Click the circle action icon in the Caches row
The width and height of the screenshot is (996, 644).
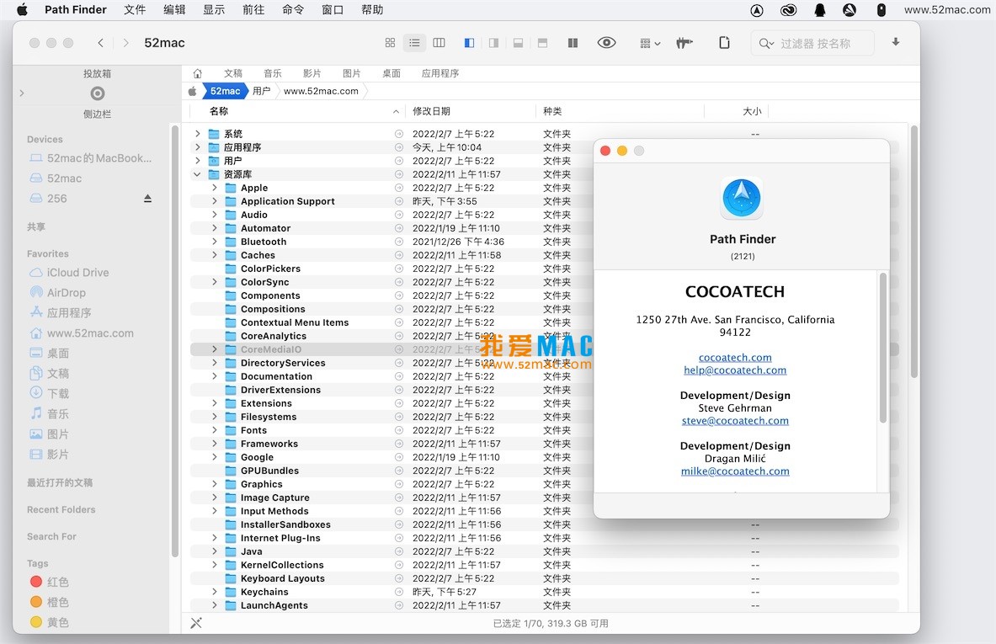[399, 255]
